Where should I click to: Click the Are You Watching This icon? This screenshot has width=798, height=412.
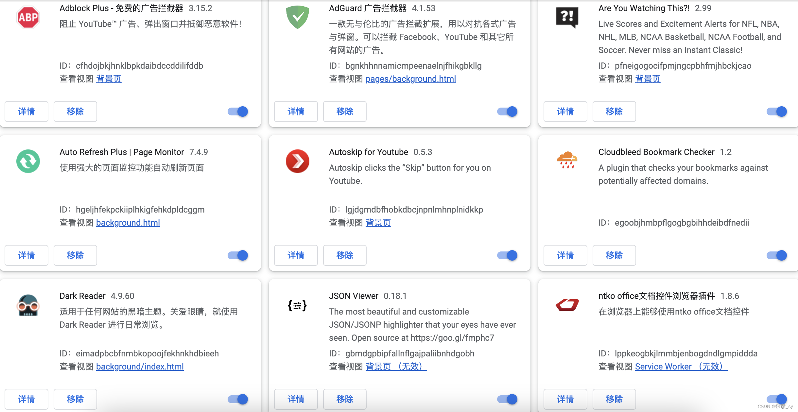click(x=567, y=17)
